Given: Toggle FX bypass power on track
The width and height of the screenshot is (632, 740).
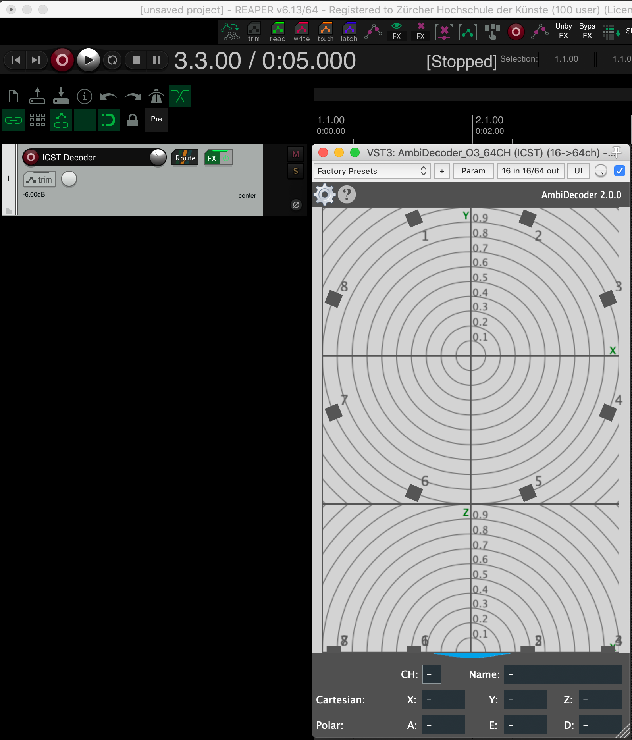Looking at the screenshot, I should pos(226,158).
